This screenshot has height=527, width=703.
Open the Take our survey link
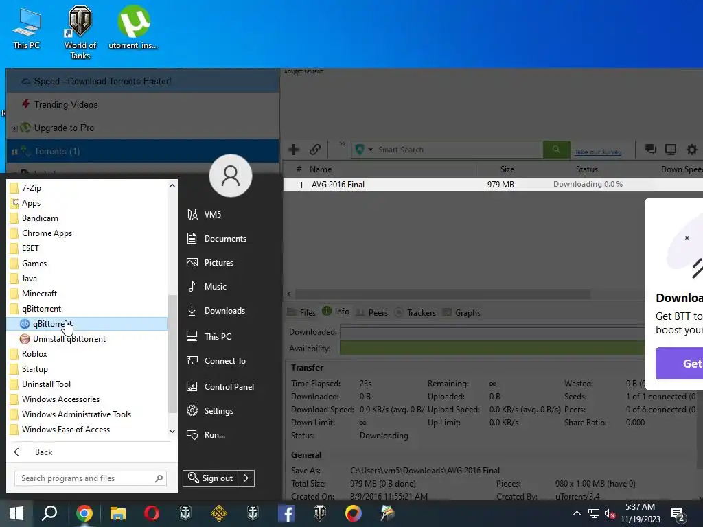click(x=598, y=152)
